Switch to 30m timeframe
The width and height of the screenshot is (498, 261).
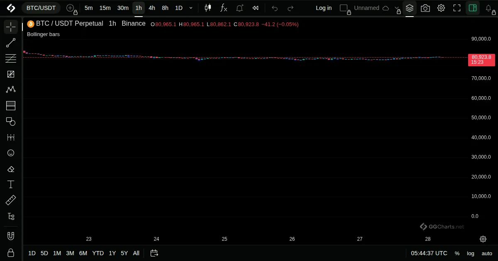[123, 8]
